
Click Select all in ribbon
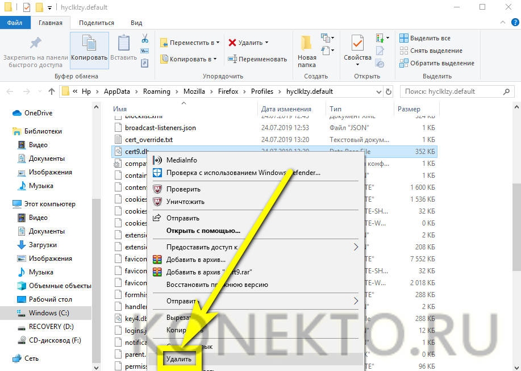[430, 38]
